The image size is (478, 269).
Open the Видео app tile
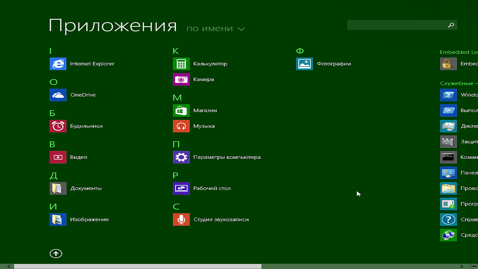pos(58,157)
